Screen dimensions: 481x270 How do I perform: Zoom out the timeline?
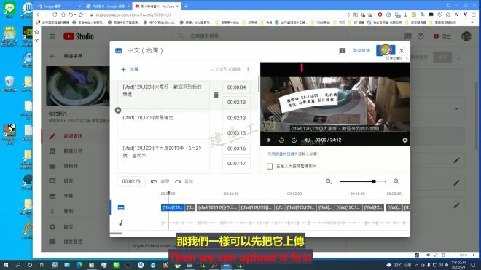(x=329, y=181)
